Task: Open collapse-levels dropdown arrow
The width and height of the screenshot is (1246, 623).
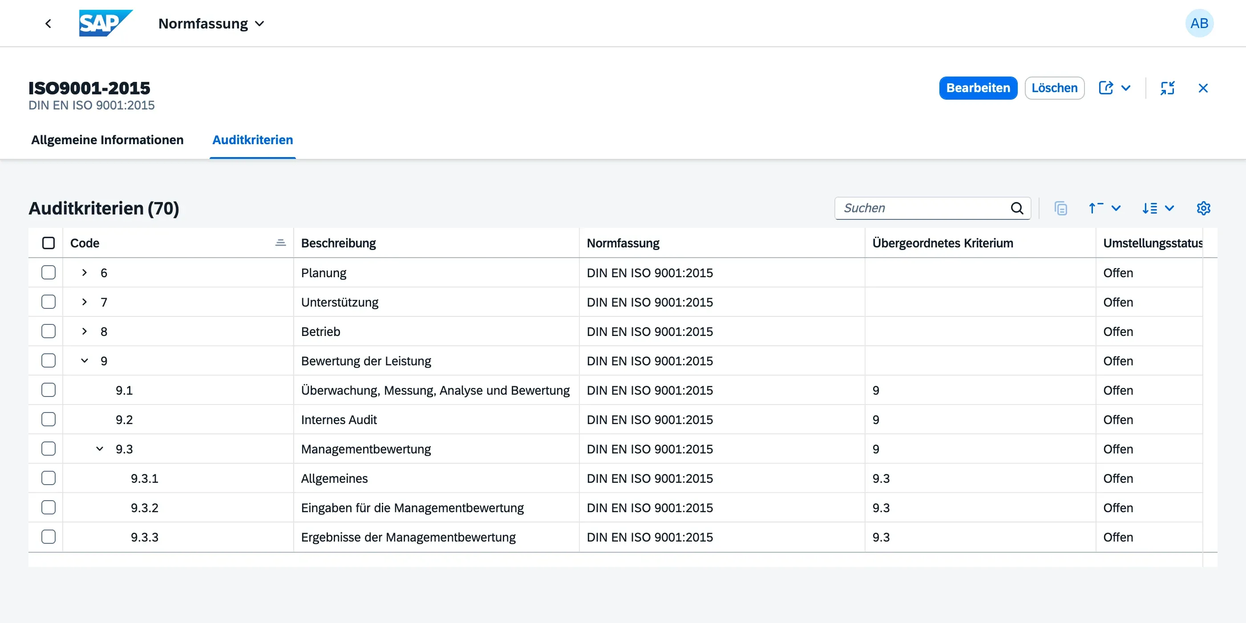Action: (x=1116, y=208)
